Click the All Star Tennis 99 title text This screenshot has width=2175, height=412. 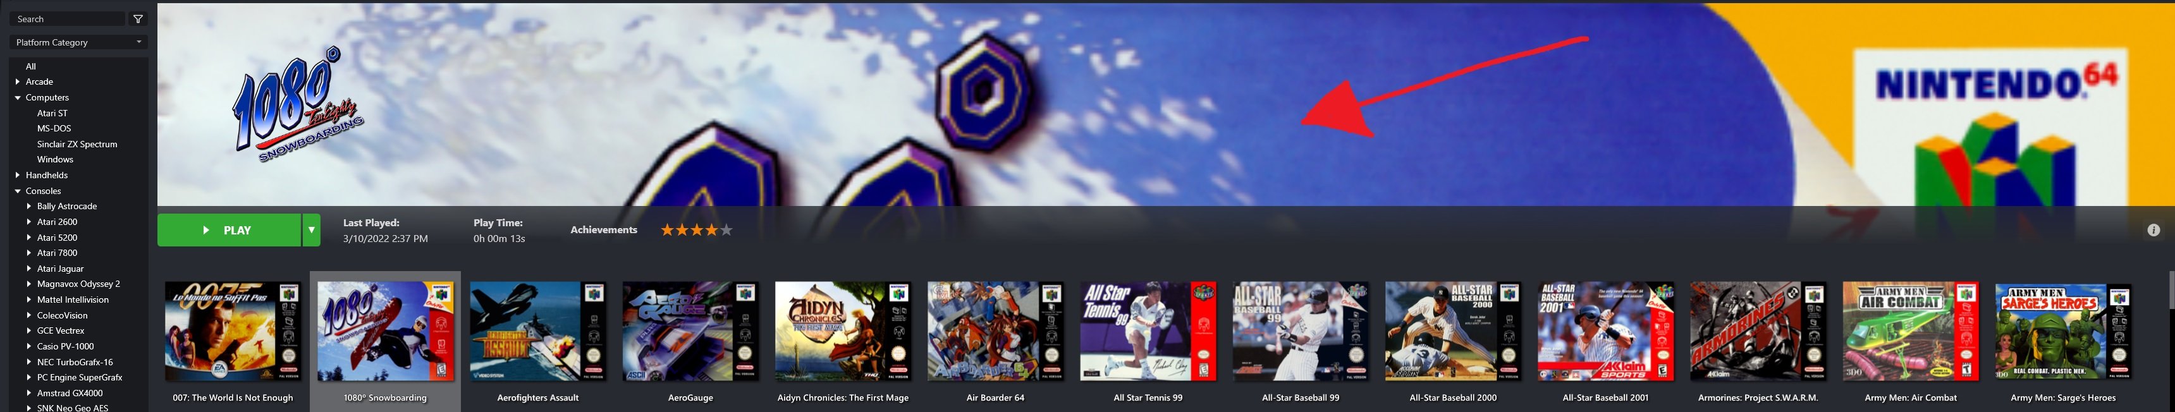coord(1148,397)
